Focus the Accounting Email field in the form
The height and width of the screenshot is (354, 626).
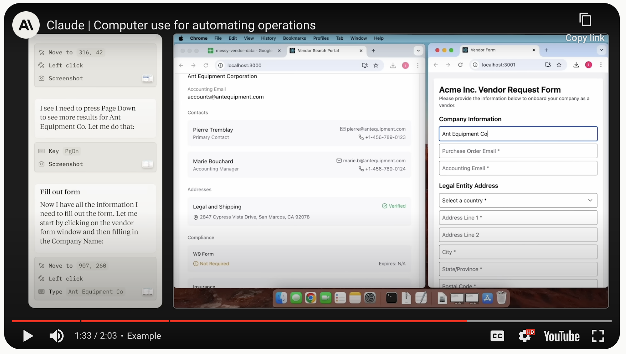[x=518, y=168]
